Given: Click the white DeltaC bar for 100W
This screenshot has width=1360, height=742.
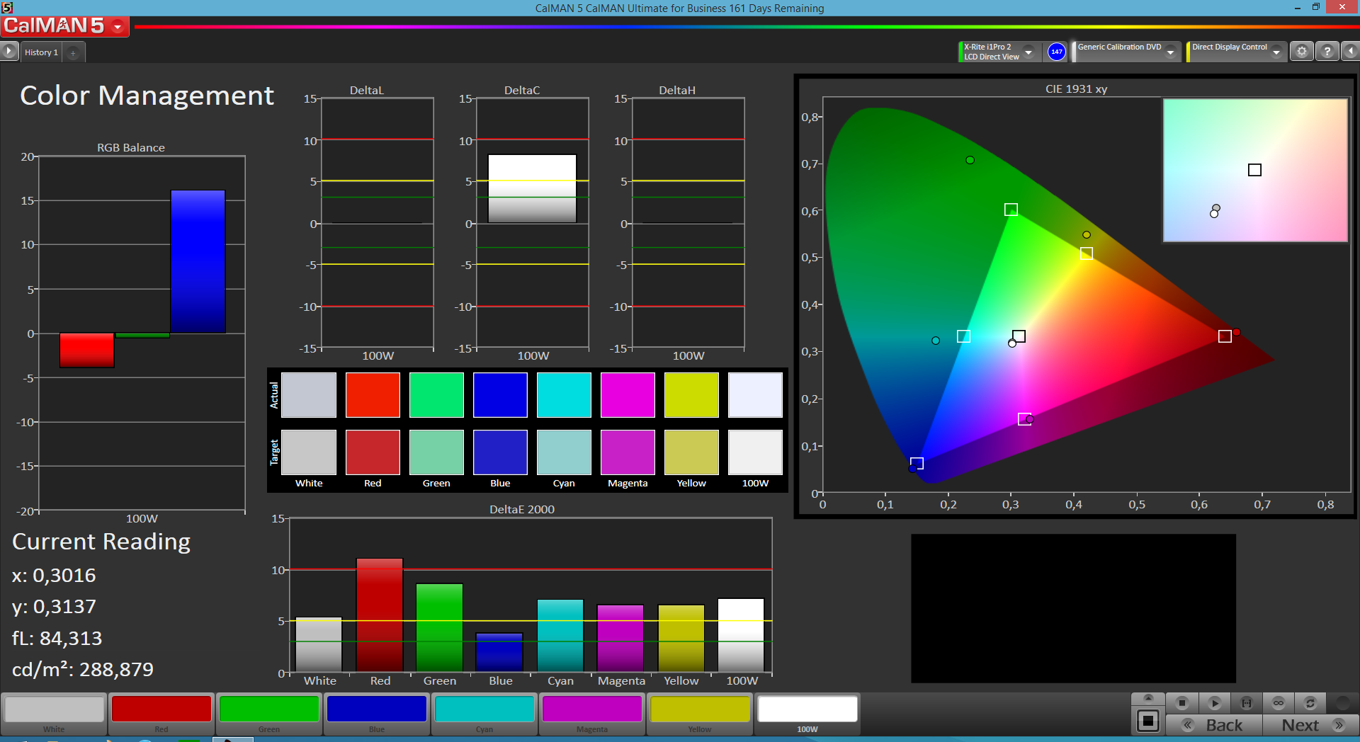Looking at the screenshot, I should 532,188.
